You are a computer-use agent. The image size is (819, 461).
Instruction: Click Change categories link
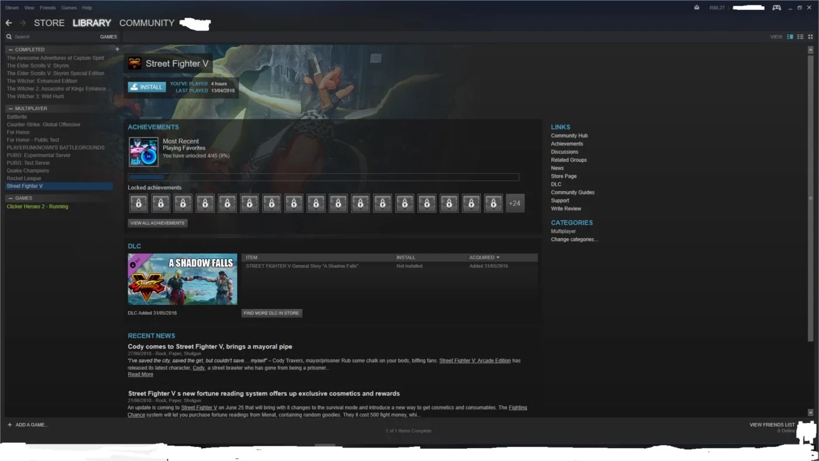point(574,239)
